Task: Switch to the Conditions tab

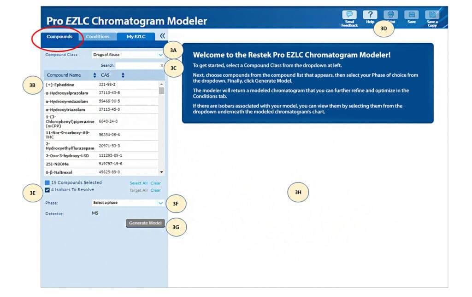Action: click(x=98, y=36)
